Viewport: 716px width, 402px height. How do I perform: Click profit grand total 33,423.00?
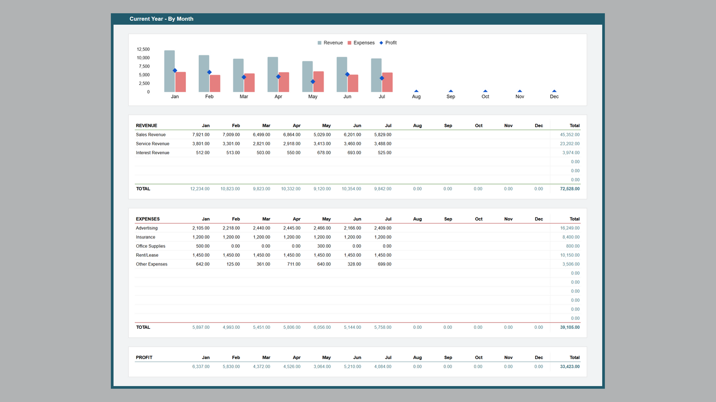(x=570, y=367)
